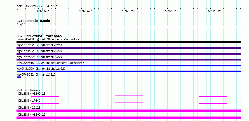Click the intron line under MDM1|NM_017440
Image resolution: width=249 pixels, height=121 pixels.
[129, 103]
